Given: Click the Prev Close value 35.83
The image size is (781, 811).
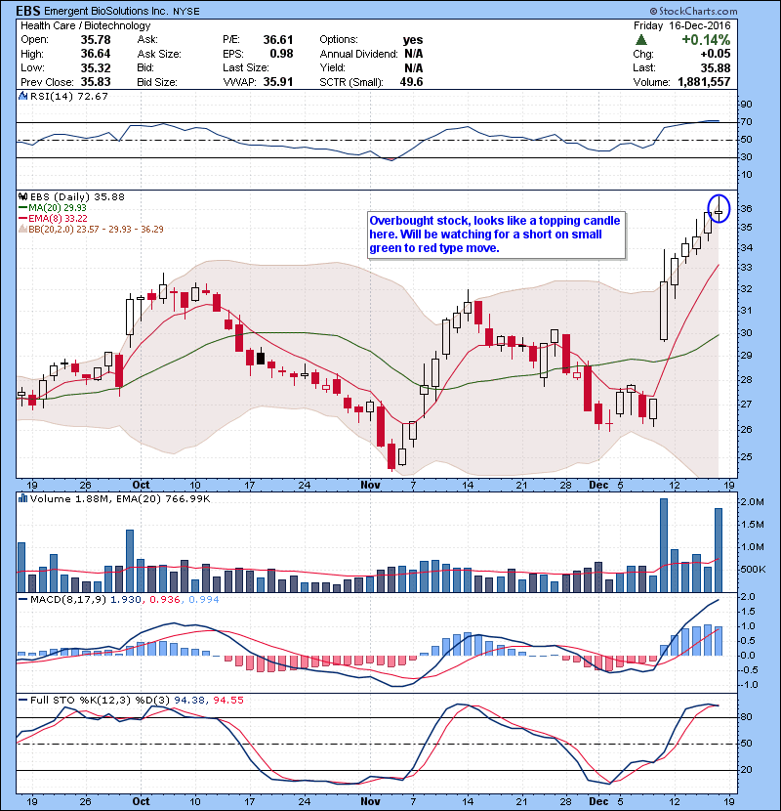Looking at the screenshot, I should 96,82.
